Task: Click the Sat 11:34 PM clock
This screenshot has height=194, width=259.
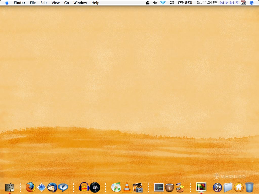Action: coord(207,3)
